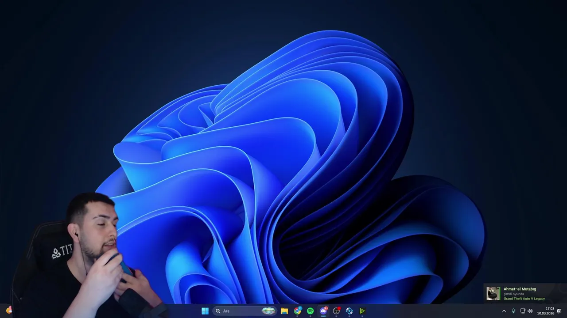Open Google Chrome from the taskbar
Image resolution: width=567 pixels, height=318 pixels.
(297, 311)
